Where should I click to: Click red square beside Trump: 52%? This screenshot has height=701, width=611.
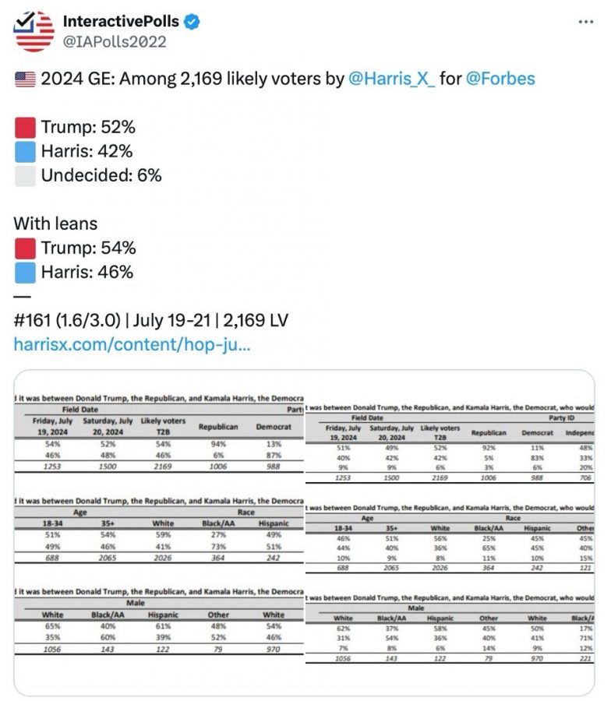[25, 127]
